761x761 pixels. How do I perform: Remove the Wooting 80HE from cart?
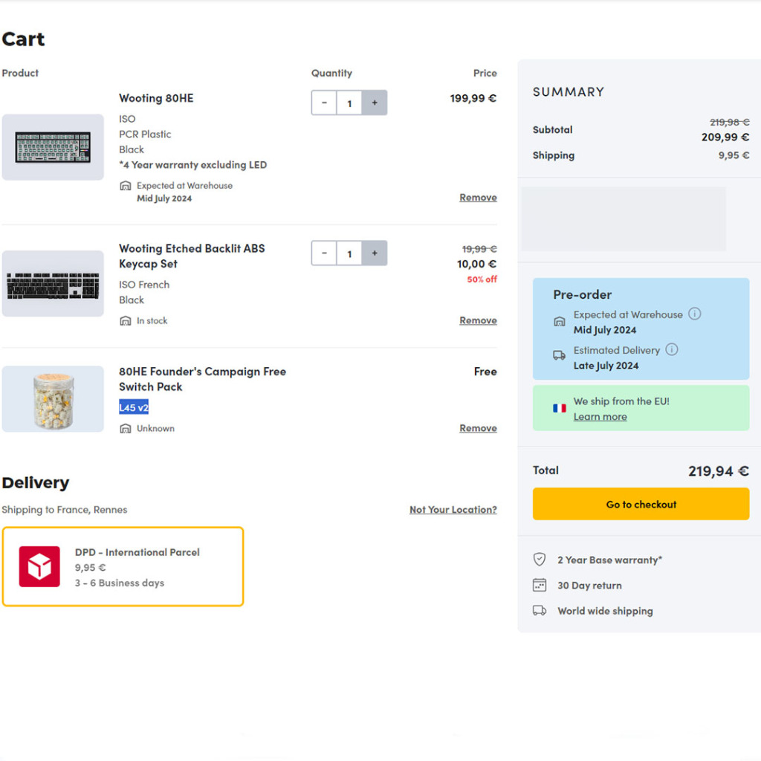[478, 198]
